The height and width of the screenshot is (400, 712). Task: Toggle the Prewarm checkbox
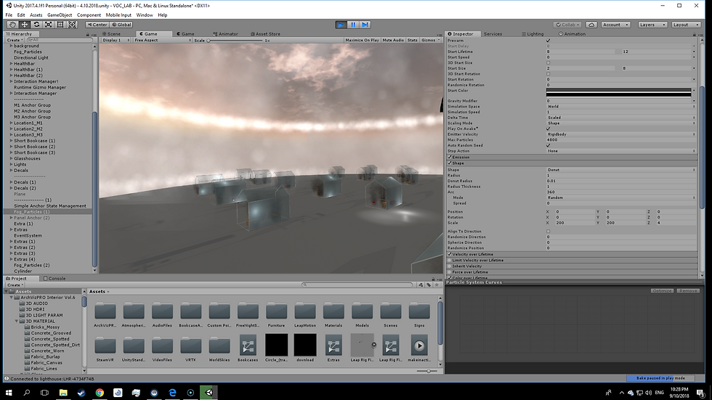548,41
